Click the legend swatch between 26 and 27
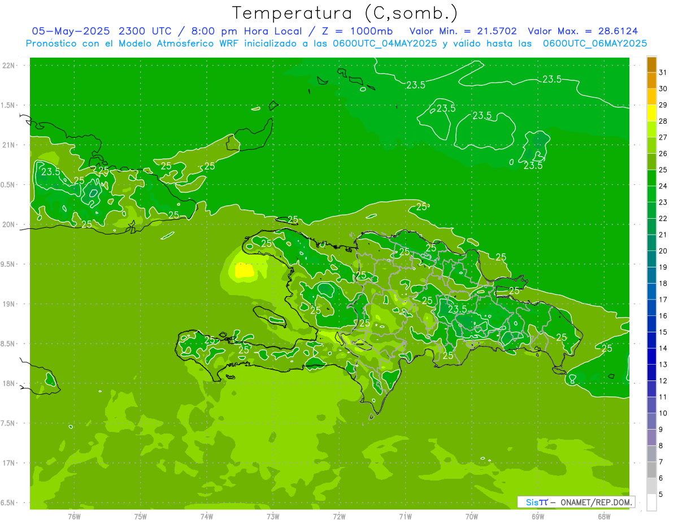678x524 pixels. (x=651, y=145)
